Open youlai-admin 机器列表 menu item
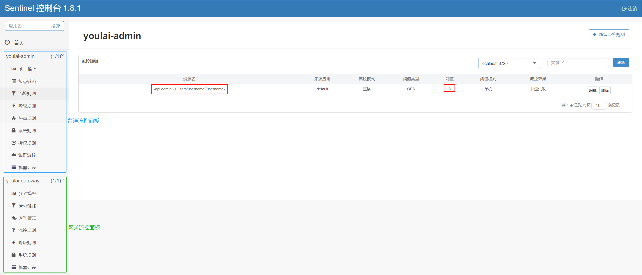Image resolution: width=642 pixels, height=275 pixels. [27, 168]
